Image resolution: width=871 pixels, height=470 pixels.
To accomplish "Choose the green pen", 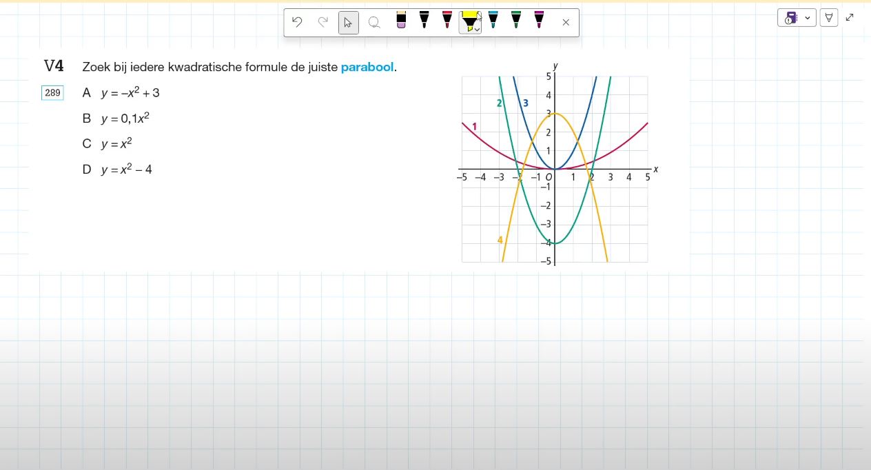I will 516,20.
